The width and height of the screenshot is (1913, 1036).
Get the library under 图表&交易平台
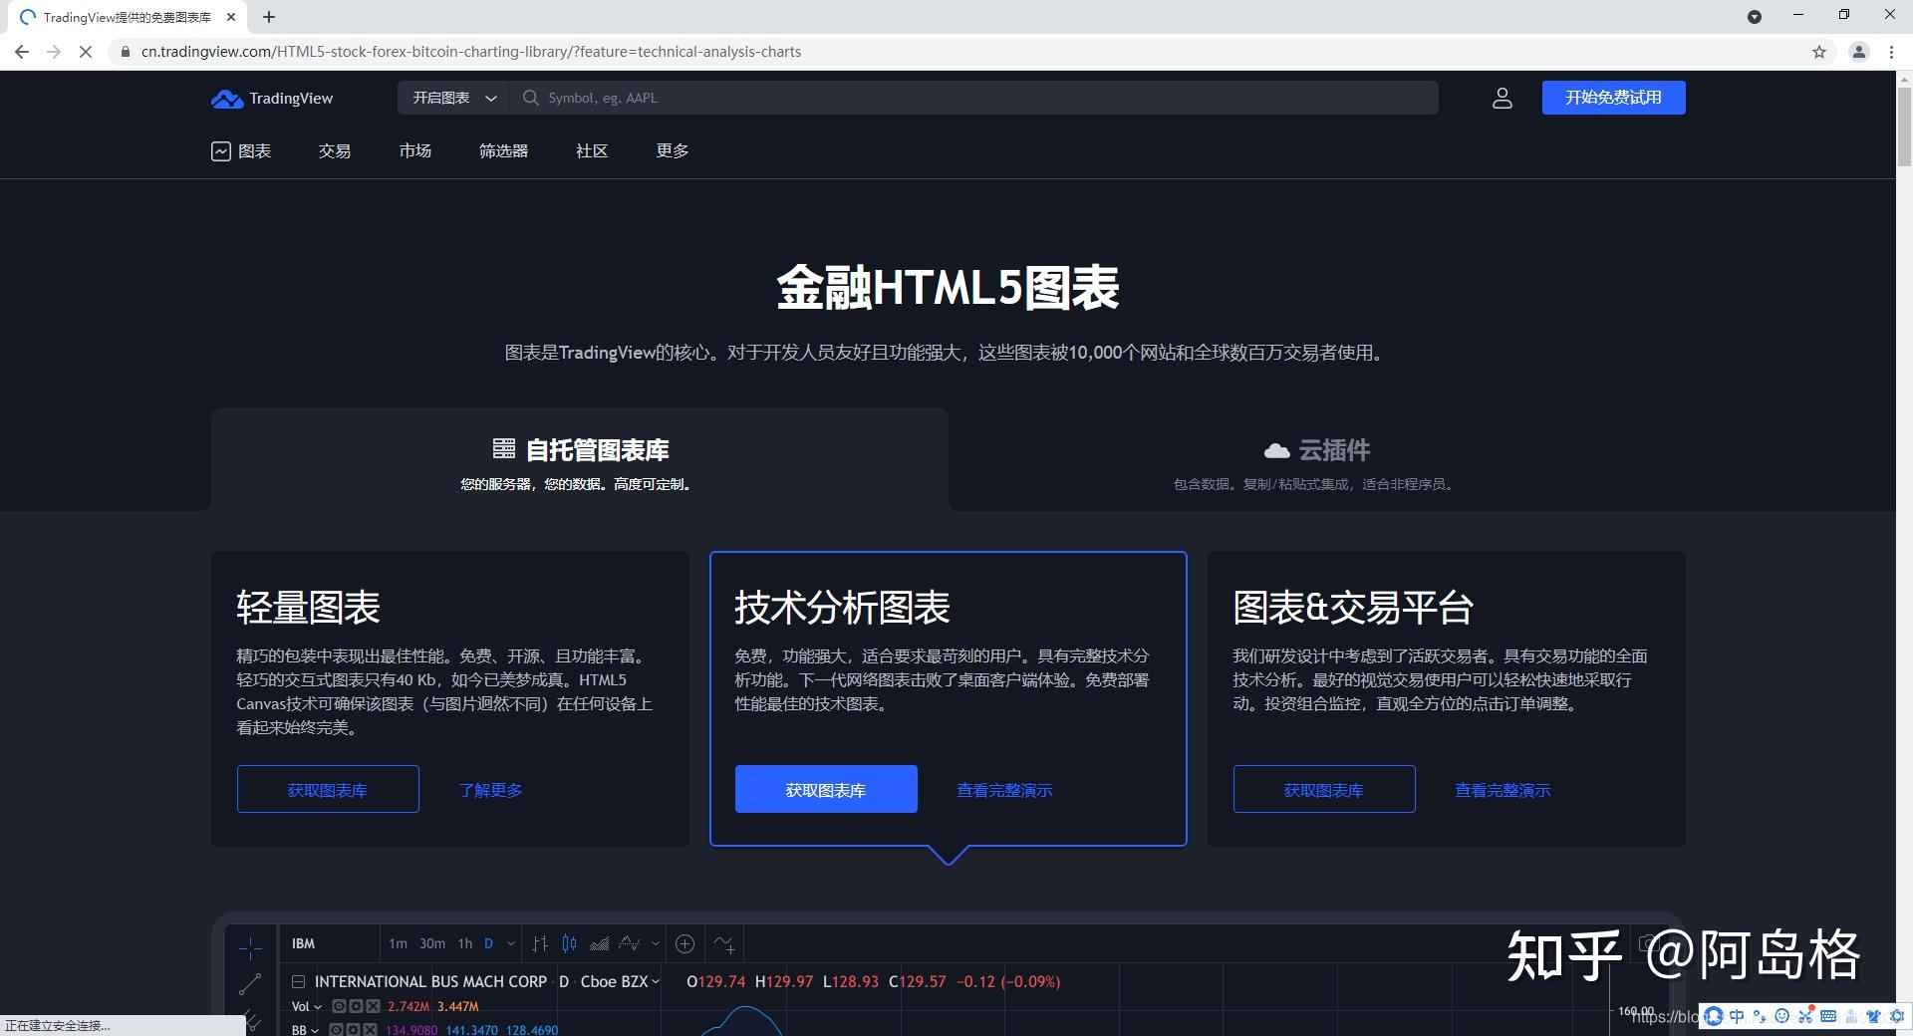tap(1324, 790)
